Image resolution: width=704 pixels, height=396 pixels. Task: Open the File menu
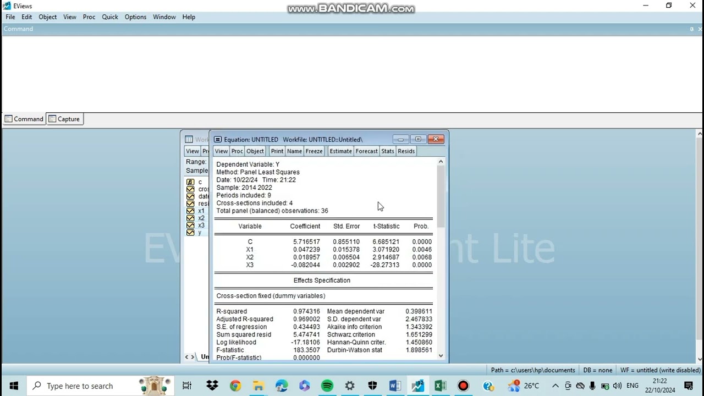(10, 17)
